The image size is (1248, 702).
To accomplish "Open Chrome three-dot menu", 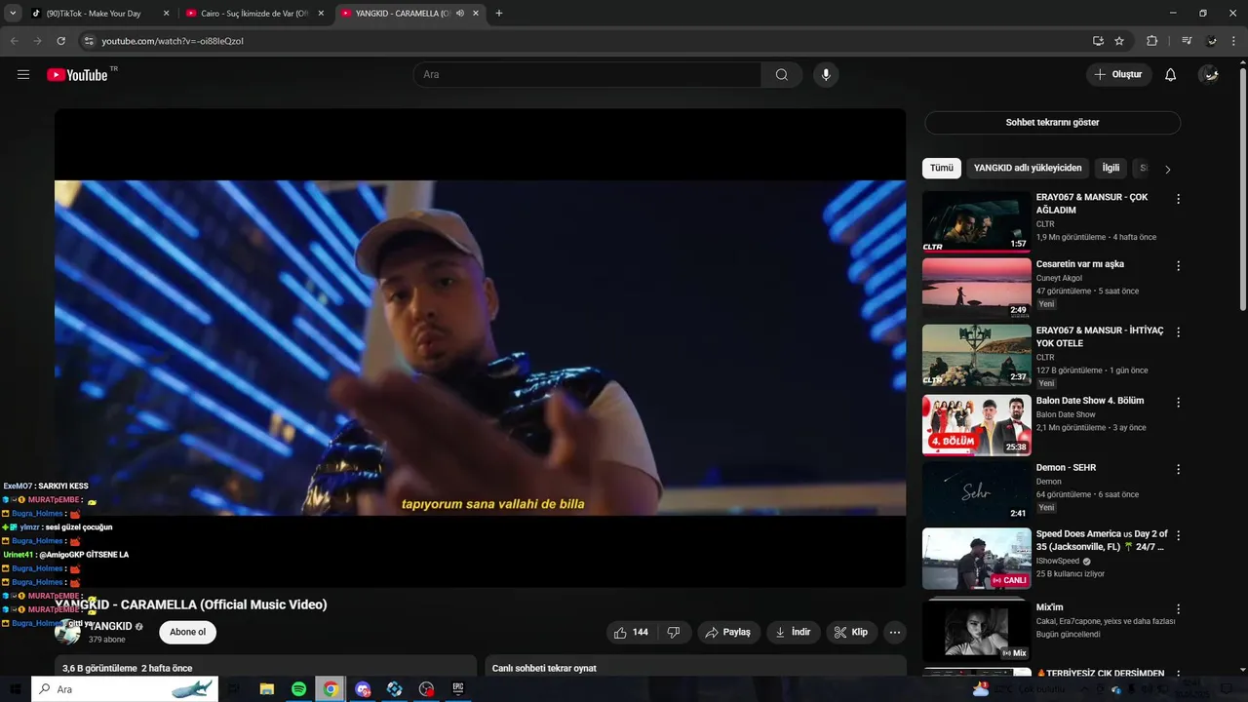I will tap(1235, 41).
